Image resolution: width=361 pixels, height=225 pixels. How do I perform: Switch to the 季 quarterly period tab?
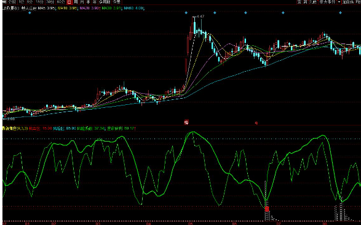pyautogui.click(x=88, y=2)
